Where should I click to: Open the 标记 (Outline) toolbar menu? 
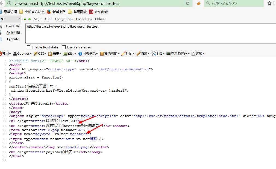point(128,53)
